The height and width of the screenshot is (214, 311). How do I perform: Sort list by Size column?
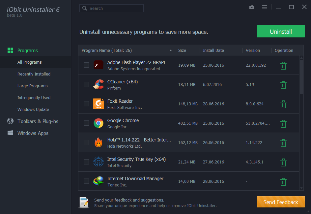point(182,51)
